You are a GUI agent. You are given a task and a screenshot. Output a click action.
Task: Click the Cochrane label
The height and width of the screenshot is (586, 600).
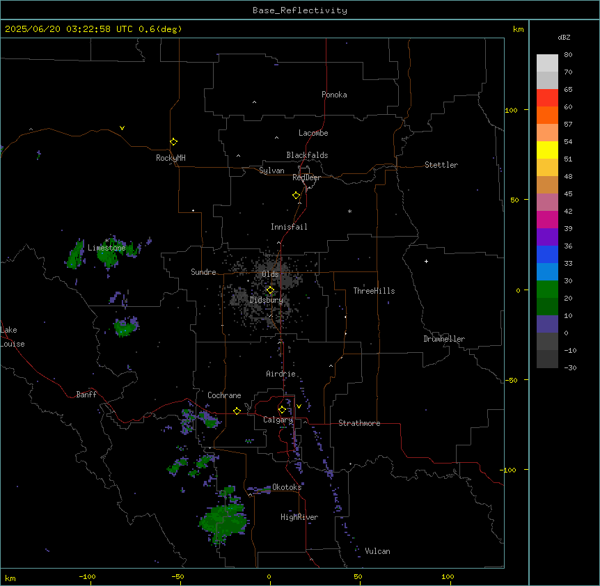pyautogui.click(x=224, y=395)
